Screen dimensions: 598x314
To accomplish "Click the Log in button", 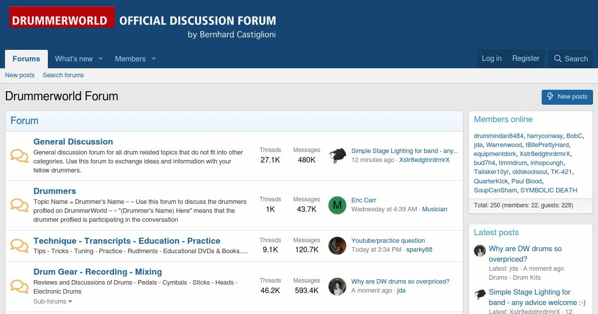I will [492, 59].
